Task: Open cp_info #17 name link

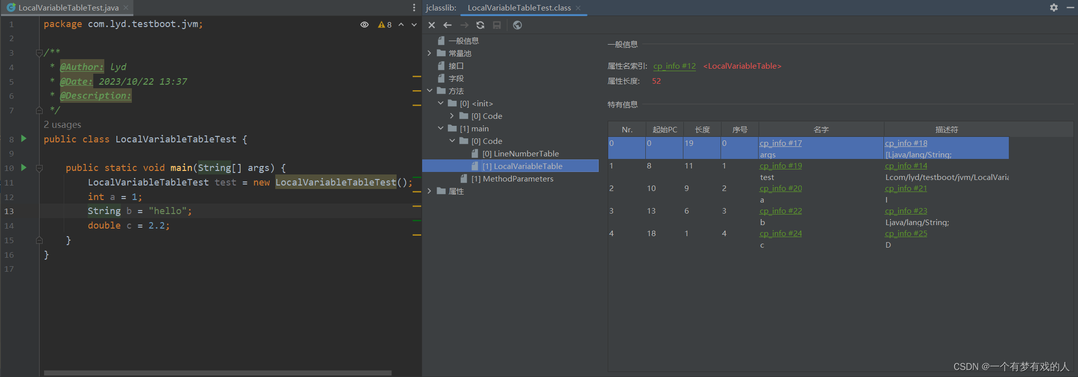Action: (x=781, y=143)
